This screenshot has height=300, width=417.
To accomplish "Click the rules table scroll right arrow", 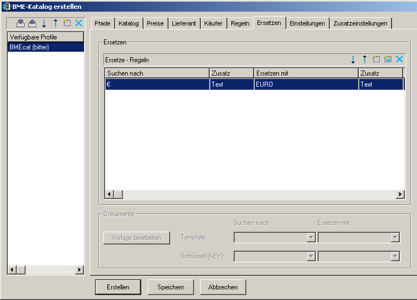I will tap(400, 194).
